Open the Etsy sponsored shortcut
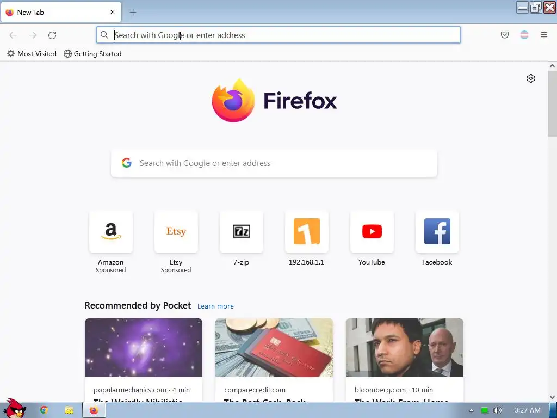The height and width of the screenshot is (418, 557). 176,242
